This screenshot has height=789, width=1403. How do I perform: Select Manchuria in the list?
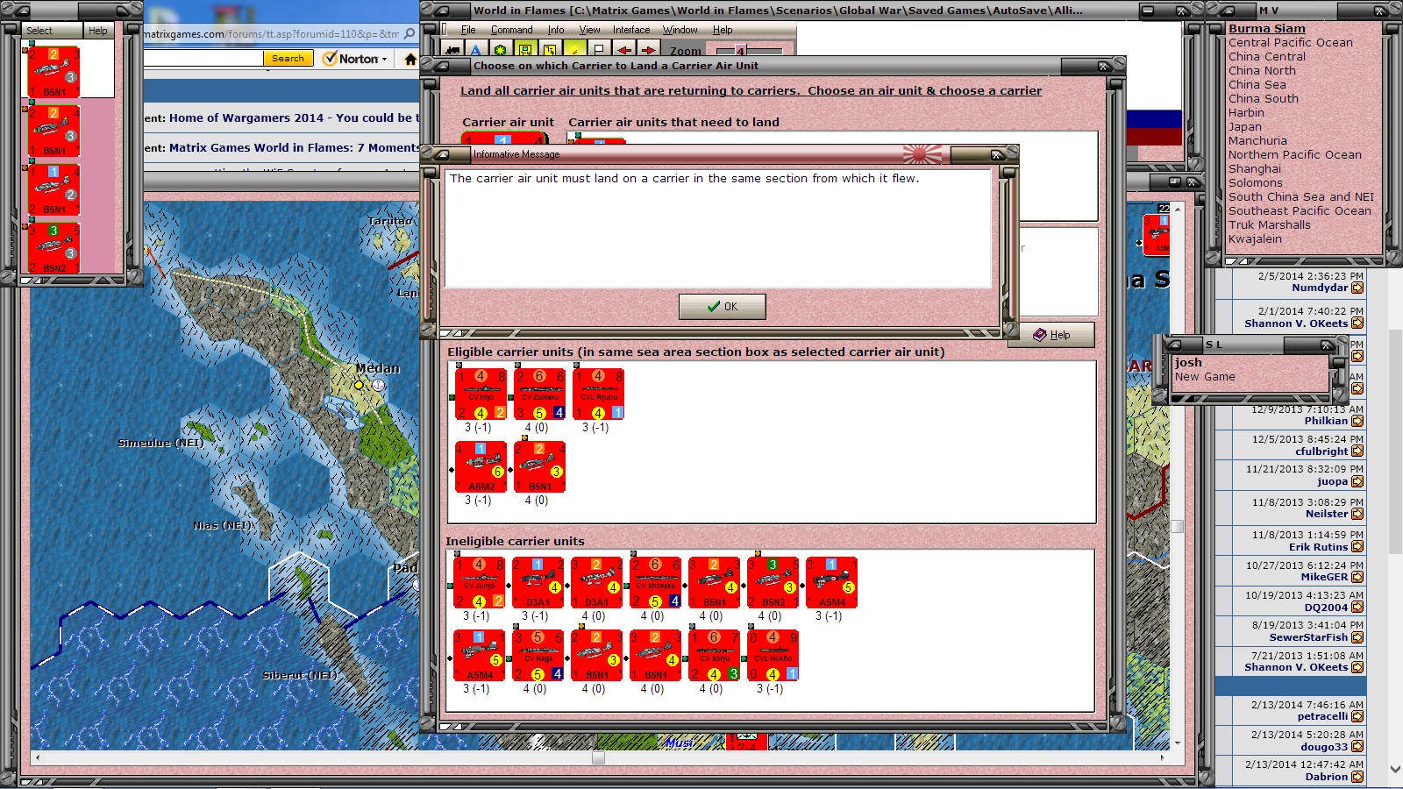1258,140
